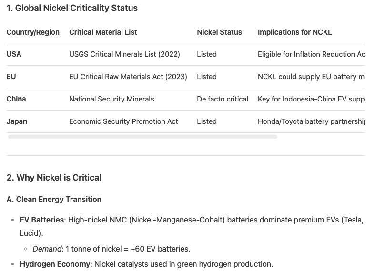Viewport: 375px width, 272px height.
Task: Click the 'Nickel Status' column header
Action: pyautogui.click(x=219, y=32)
